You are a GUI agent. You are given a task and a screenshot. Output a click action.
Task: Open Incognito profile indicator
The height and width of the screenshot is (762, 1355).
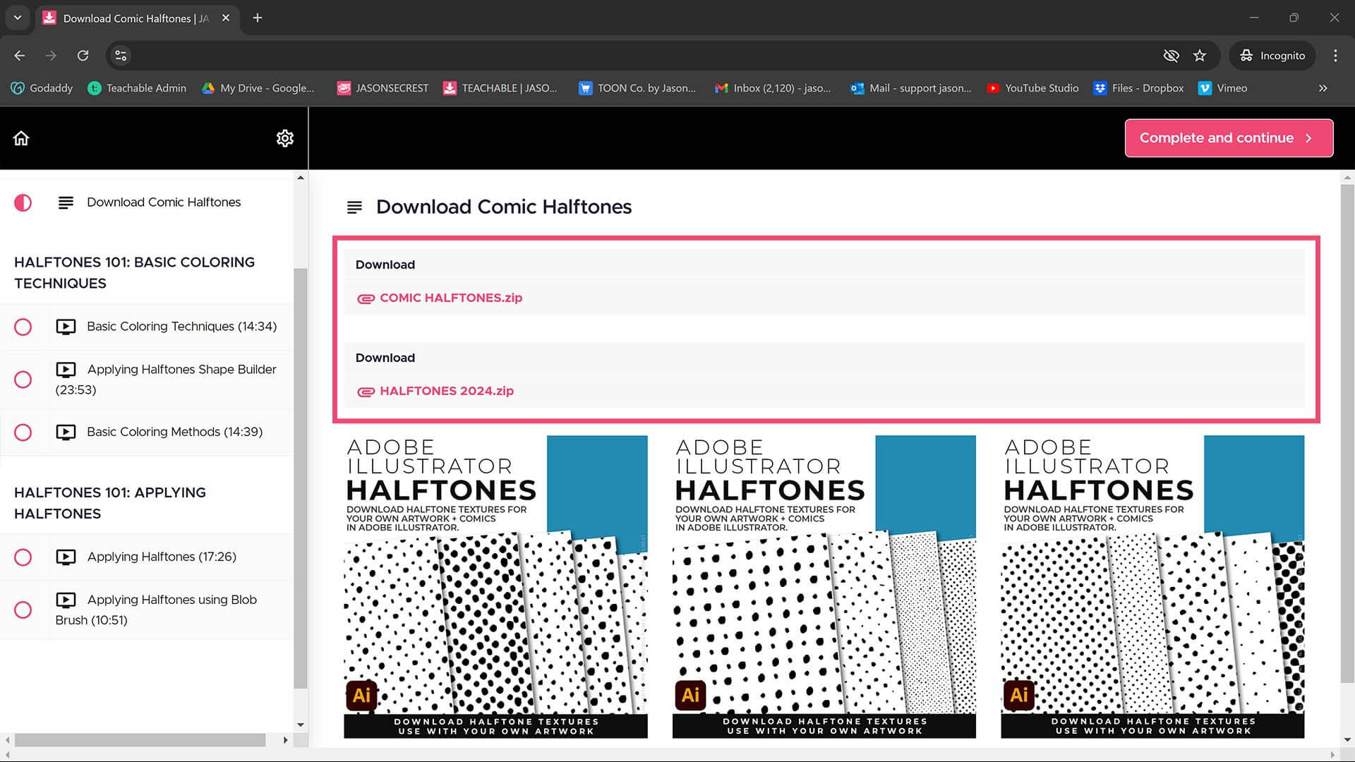coord(1272,56)
